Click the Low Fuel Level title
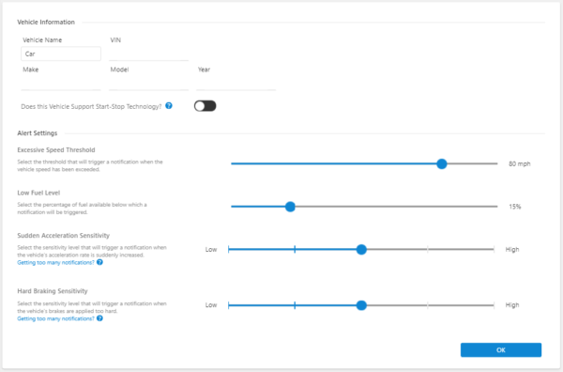 coord(38,193)
